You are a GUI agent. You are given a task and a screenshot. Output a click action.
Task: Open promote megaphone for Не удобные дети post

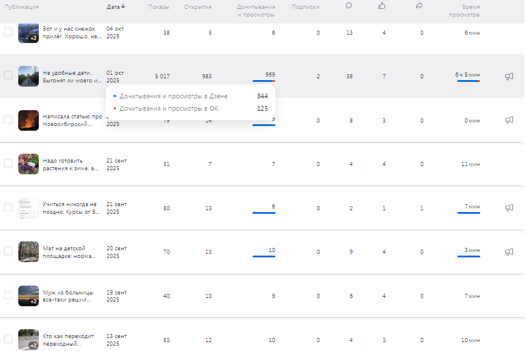pos(509,77)
